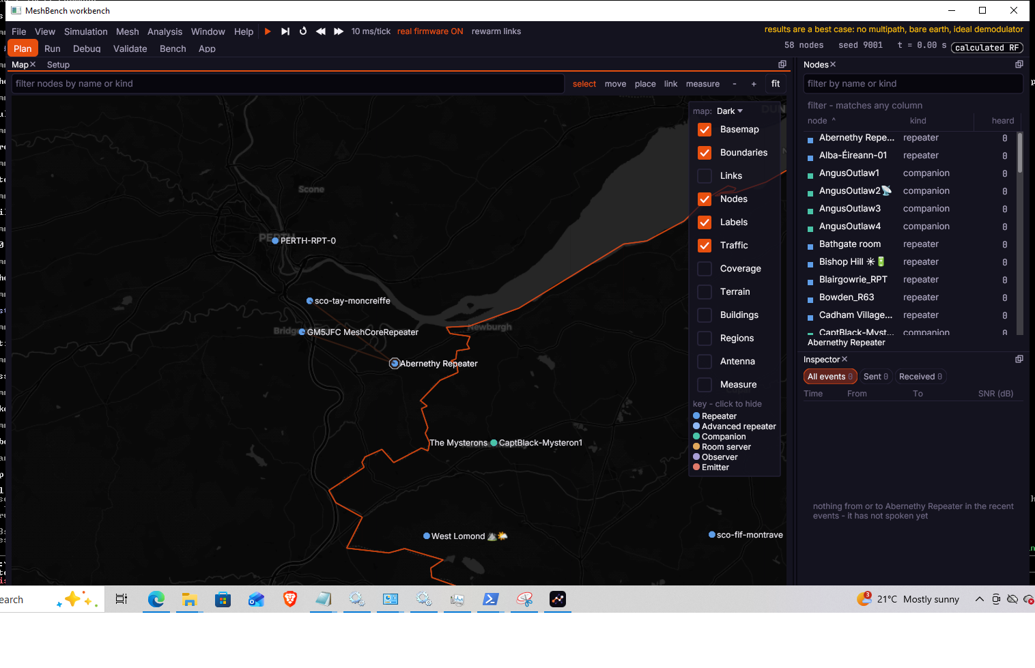Switch to the Validate tab
The height and width of the screenshot is (668, 1035).
click(x=130, y=49)
